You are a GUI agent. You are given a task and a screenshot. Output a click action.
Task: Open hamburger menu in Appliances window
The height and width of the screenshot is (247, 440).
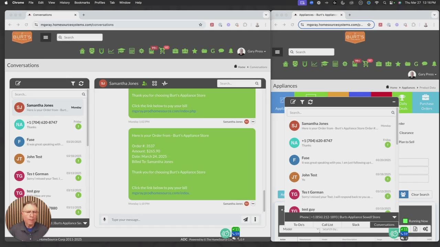277,52
